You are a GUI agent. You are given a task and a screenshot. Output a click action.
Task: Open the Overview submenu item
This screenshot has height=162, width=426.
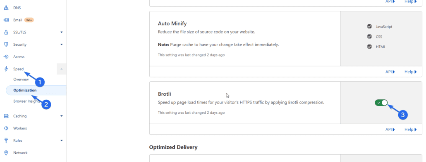click(x=21, y=80)
